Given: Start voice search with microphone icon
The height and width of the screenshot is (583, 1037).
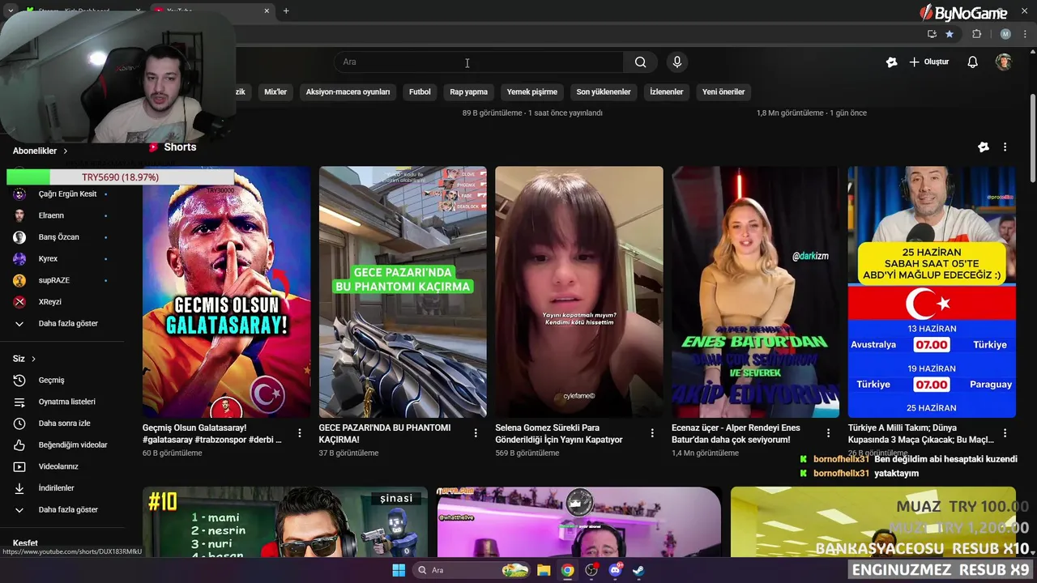Looking at the screenshot, I should click(677, 62).
